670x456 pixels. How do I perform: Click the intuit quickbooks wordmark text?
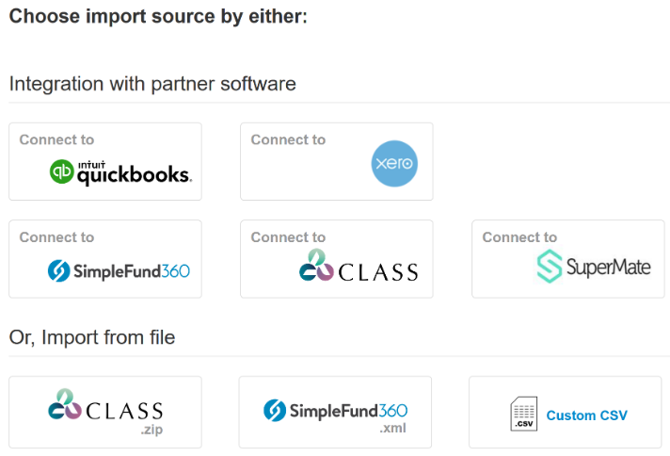(134, 173)
